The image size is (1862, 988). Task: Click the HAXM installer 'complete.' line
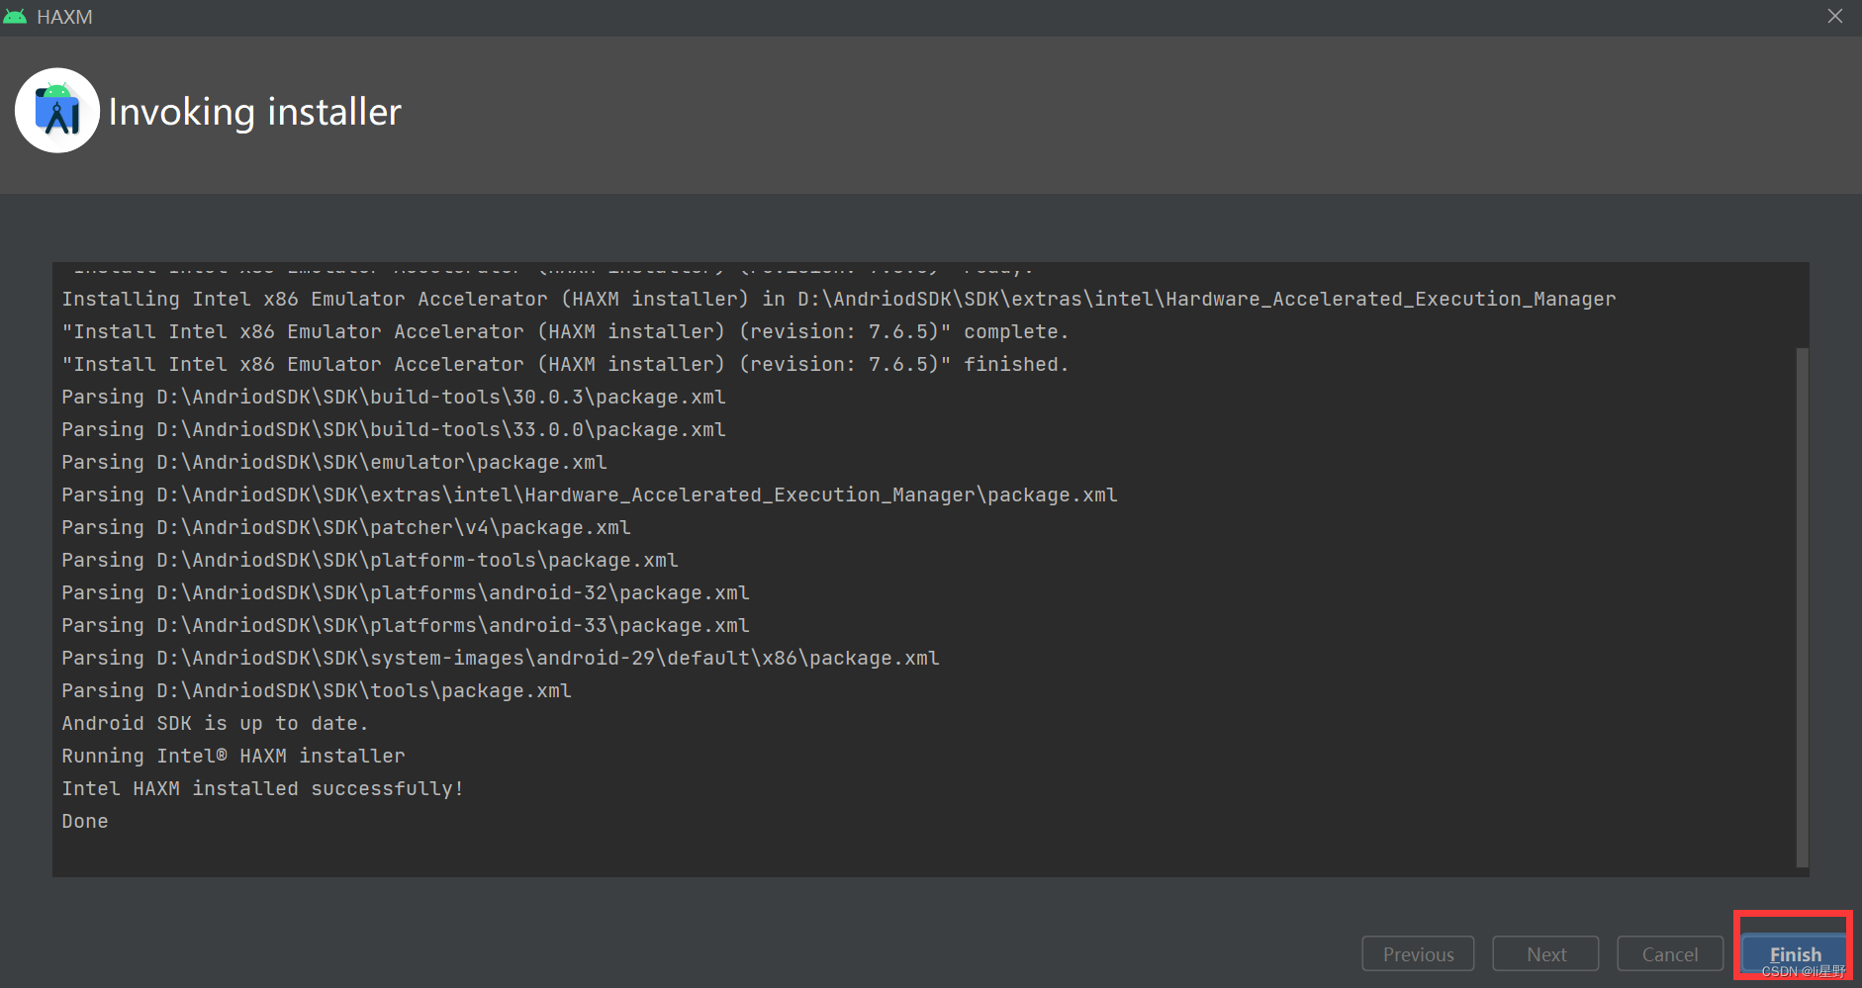[x=565, y=331]
